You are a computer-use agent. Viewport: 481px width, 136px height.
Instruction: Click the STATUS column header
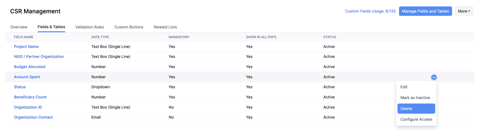pos(330,37)
